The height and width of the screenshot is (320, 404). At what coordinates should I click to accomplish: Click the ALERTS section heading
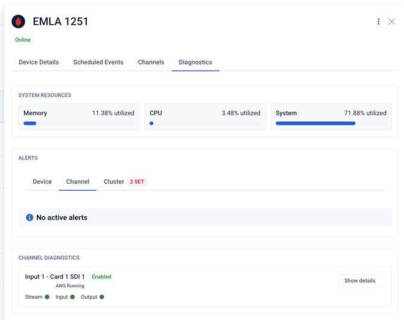[28, 158]
